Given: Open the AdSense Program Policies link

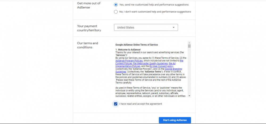Looking at the screenshot, I should pyautogui.click(x=129, y=61).
